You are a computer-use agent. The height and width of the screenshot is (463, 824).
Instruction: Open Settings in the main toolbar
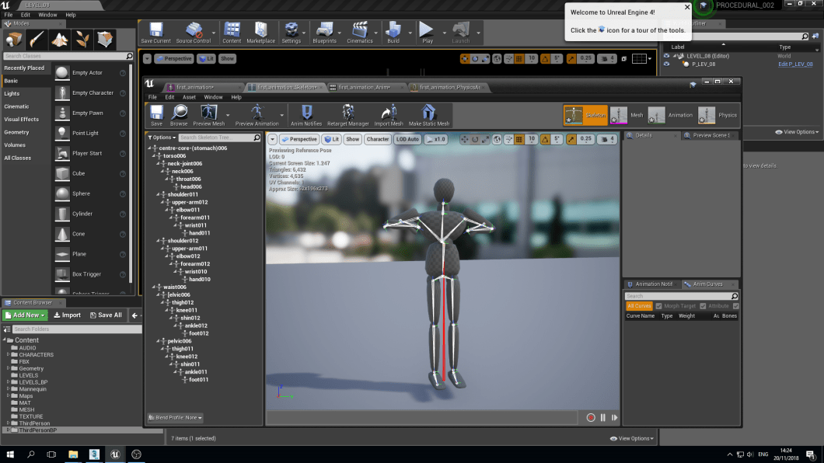click(x=292, y=33)
